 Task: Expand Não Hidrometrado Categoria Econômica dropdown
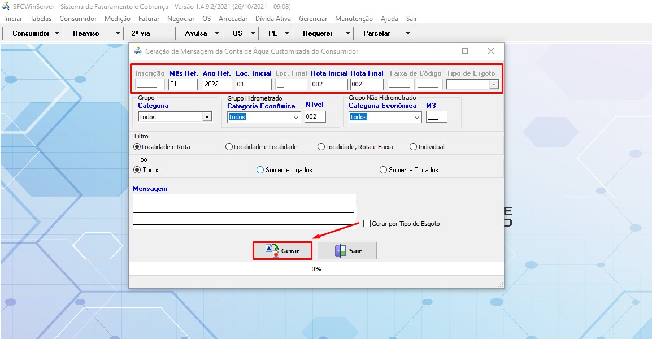tap(417, 117)
